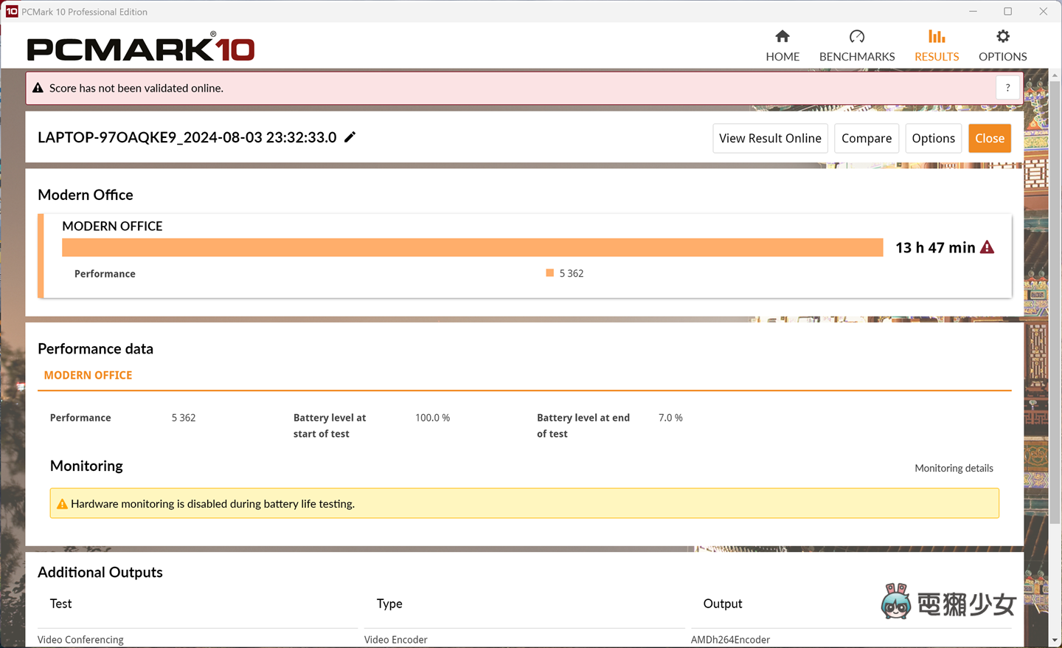Open result Options button

(933, 138)
